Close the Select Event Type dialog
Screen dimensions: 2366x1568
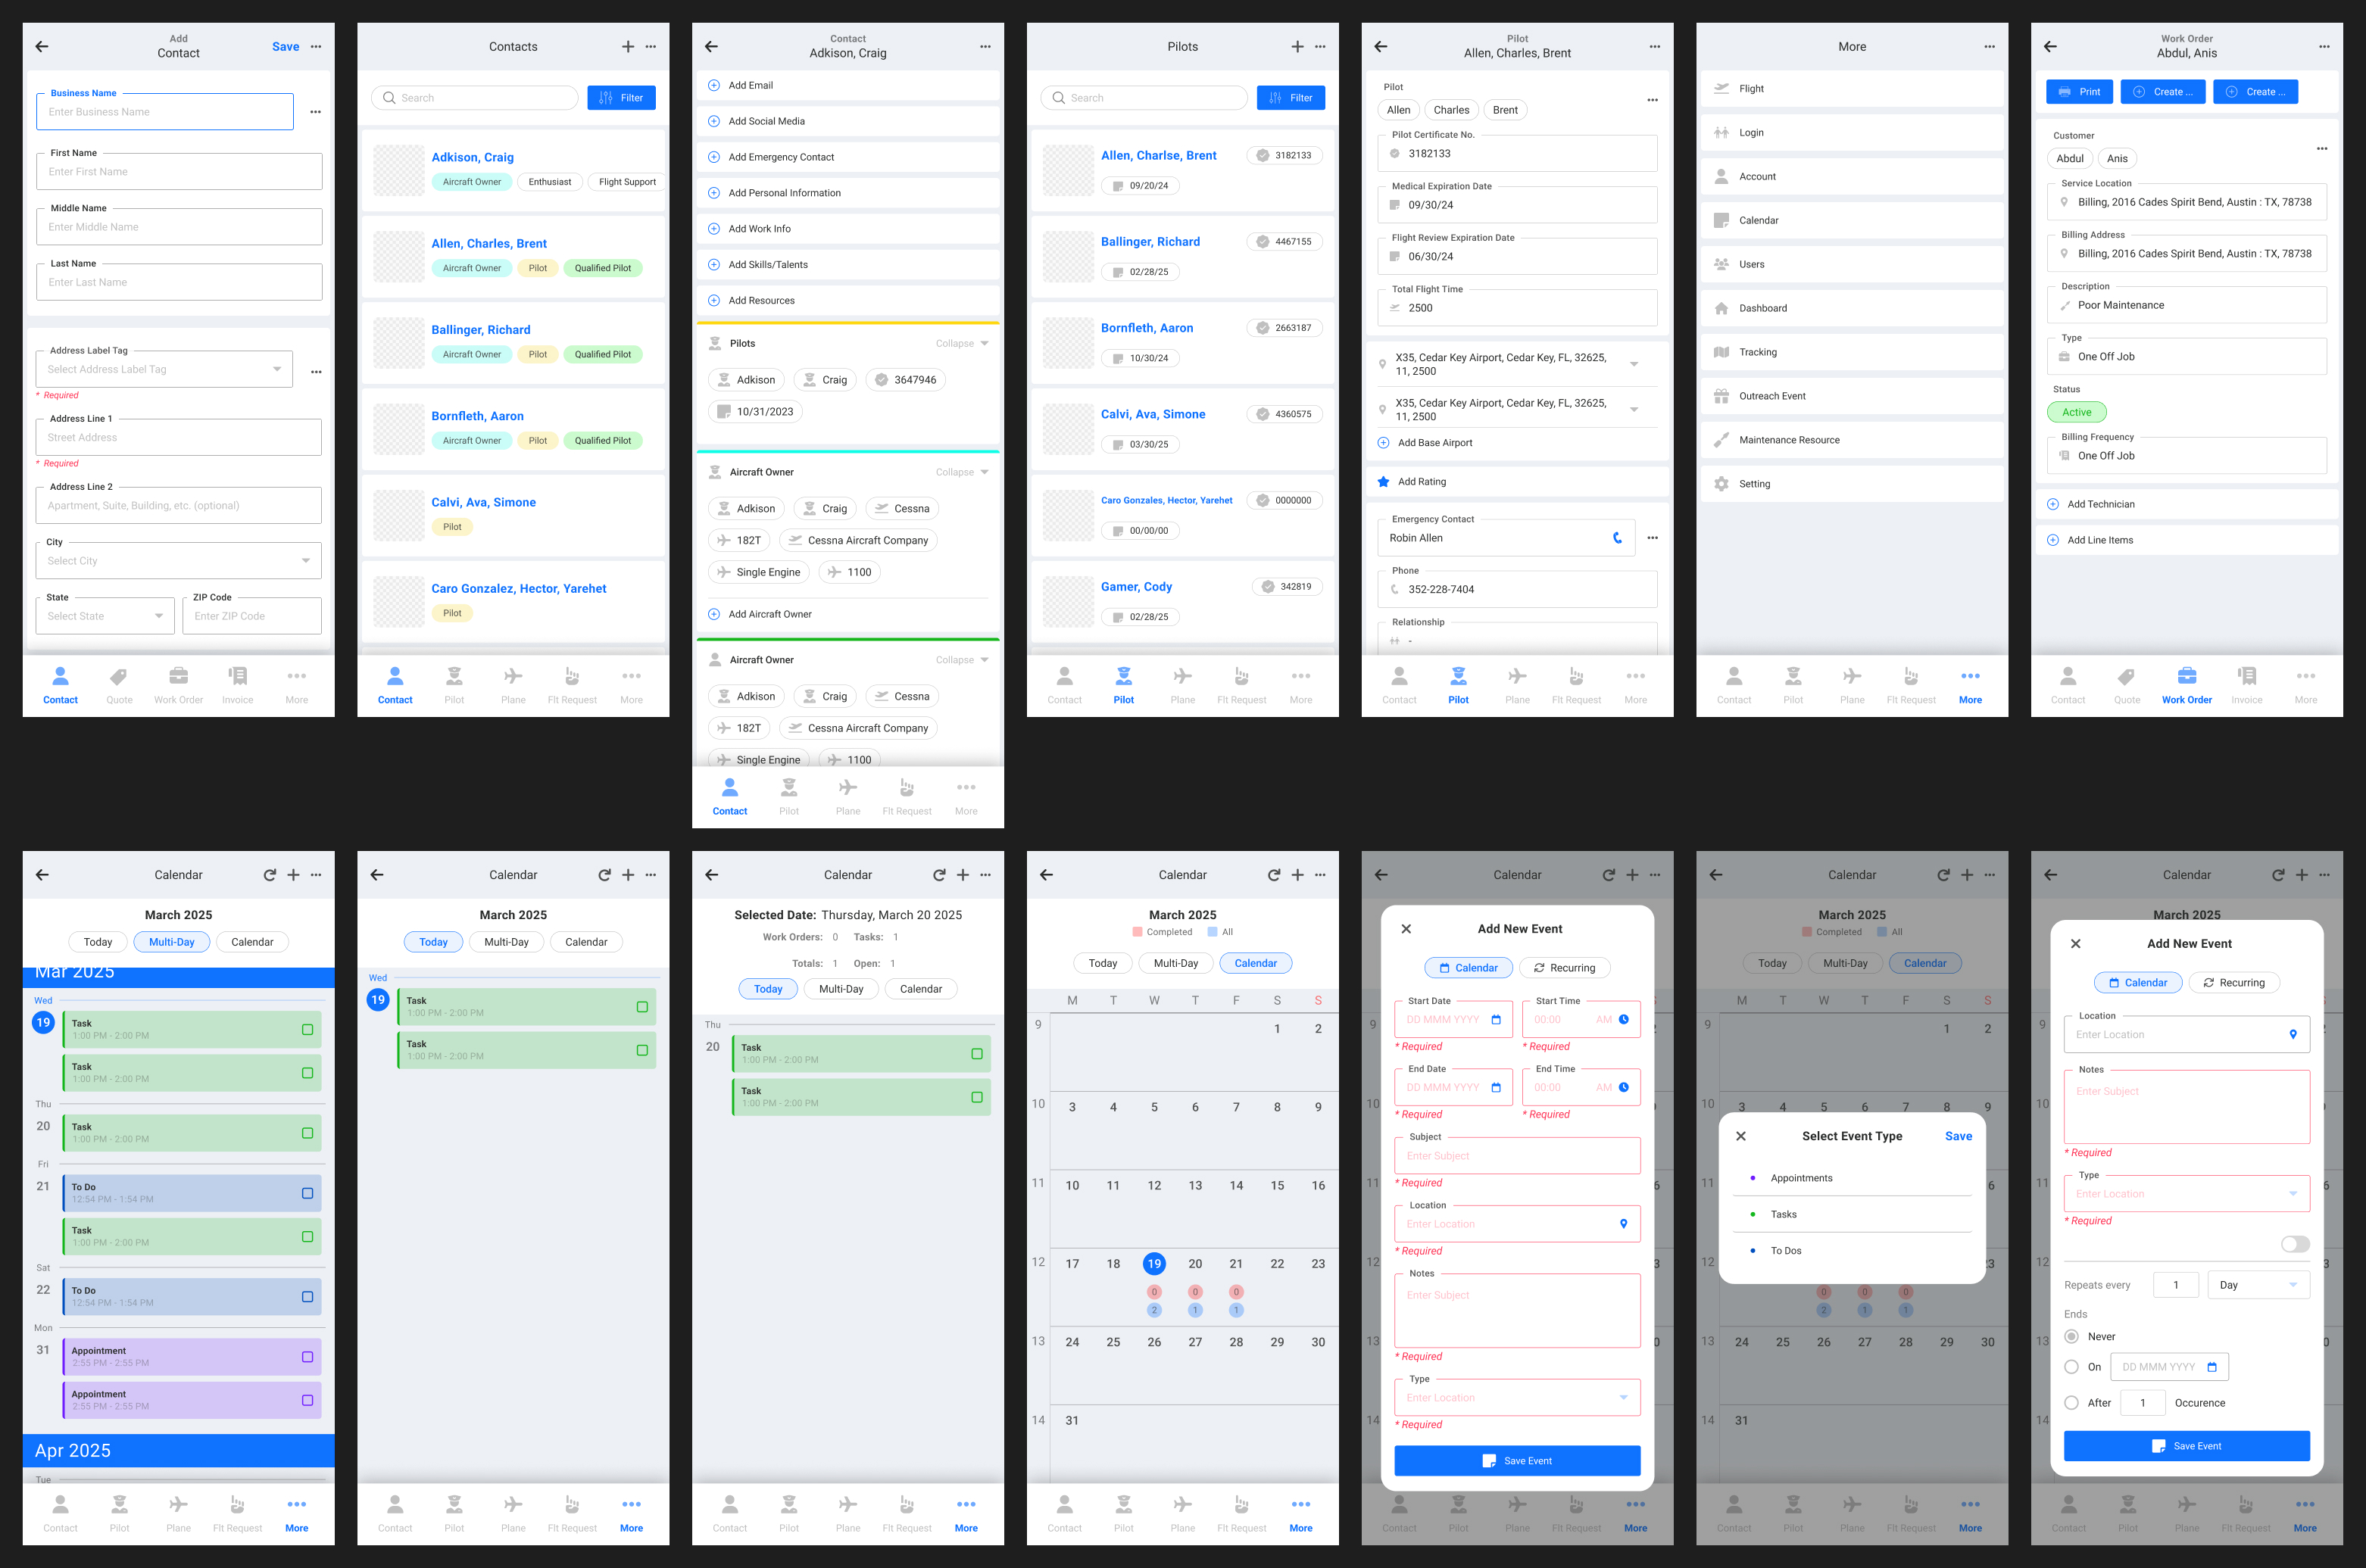[1741, 1136]
